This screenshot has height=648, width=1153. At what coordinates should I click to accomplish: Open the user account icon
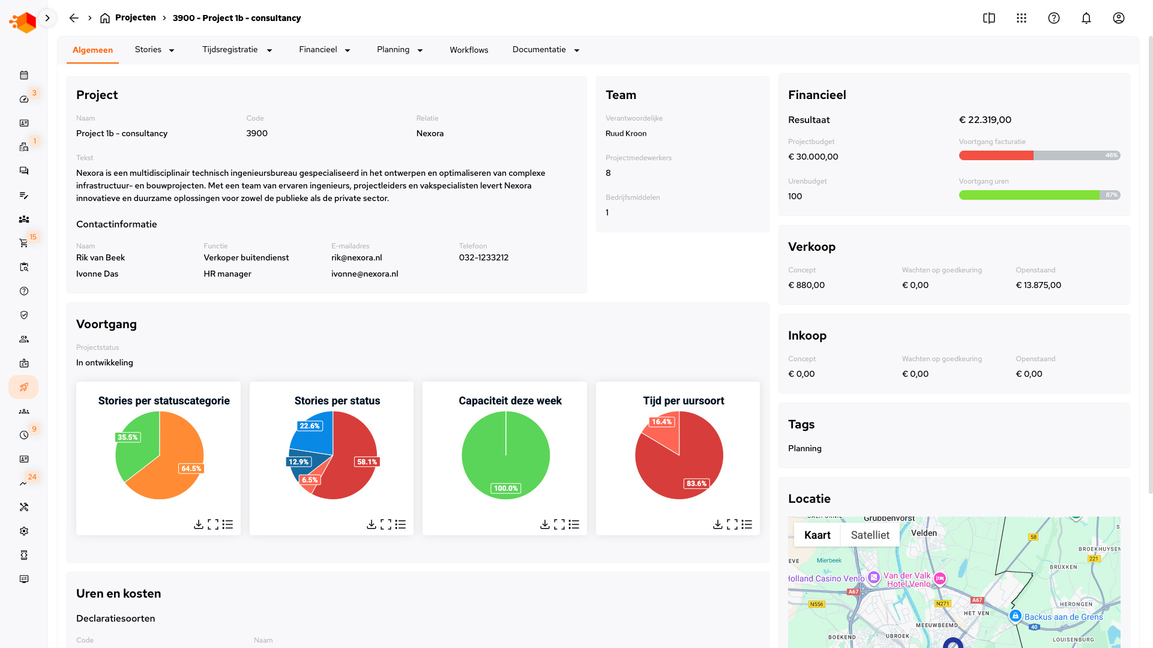[x=1118, y=18]
